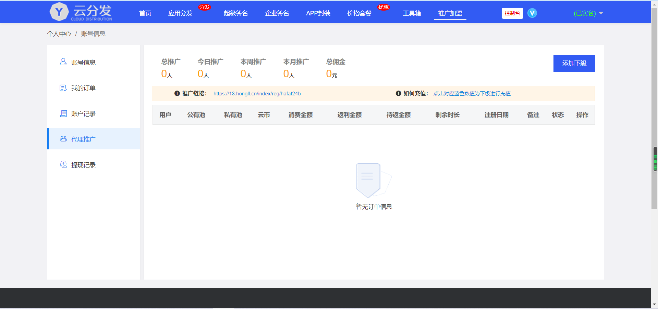Image resolution: width=658 pixels, height=309 pixels.
Task: Click the info icon beside 如何充值
Action: pyautogui.click(x=398, y=93)
